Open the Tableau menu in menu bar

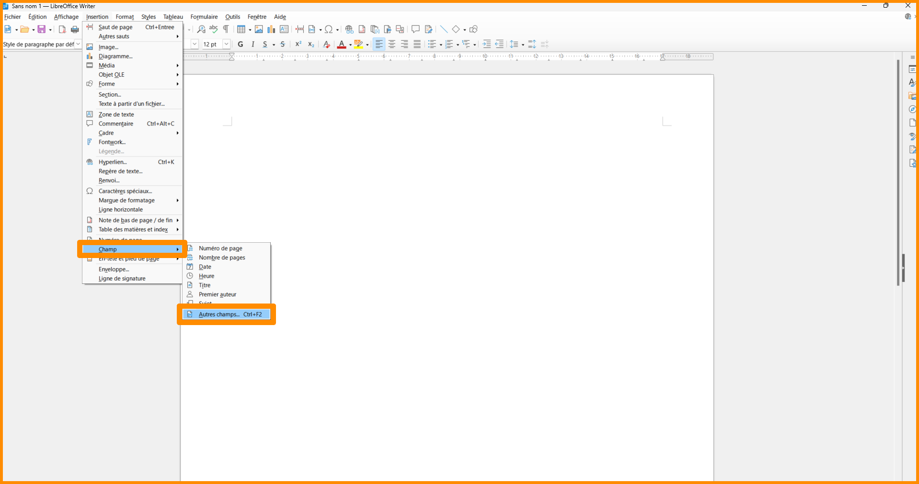click(173, 17)
